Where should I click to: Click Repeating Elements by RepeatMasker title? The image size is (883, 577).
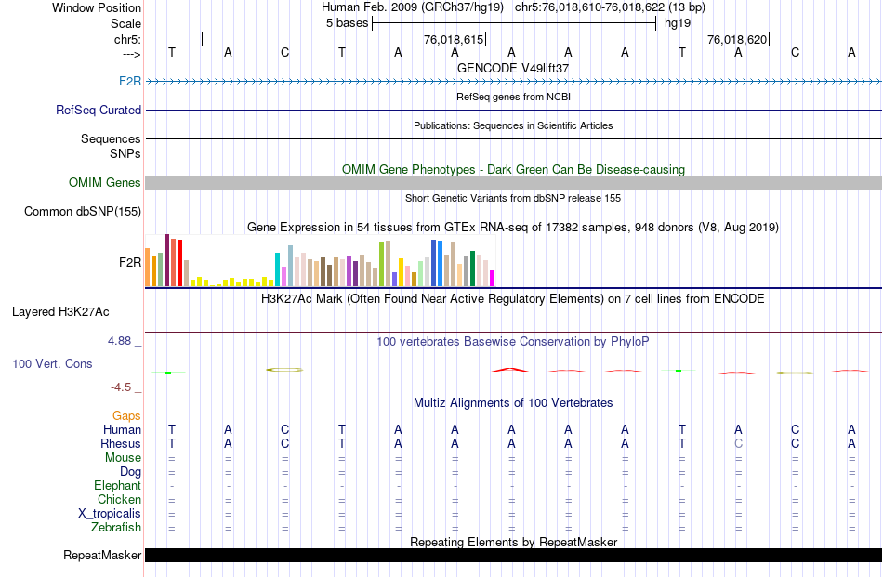pyautogui.click(x=513, y=542)
